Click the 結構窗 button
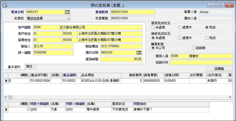236x121 pixels. (219, 69)
